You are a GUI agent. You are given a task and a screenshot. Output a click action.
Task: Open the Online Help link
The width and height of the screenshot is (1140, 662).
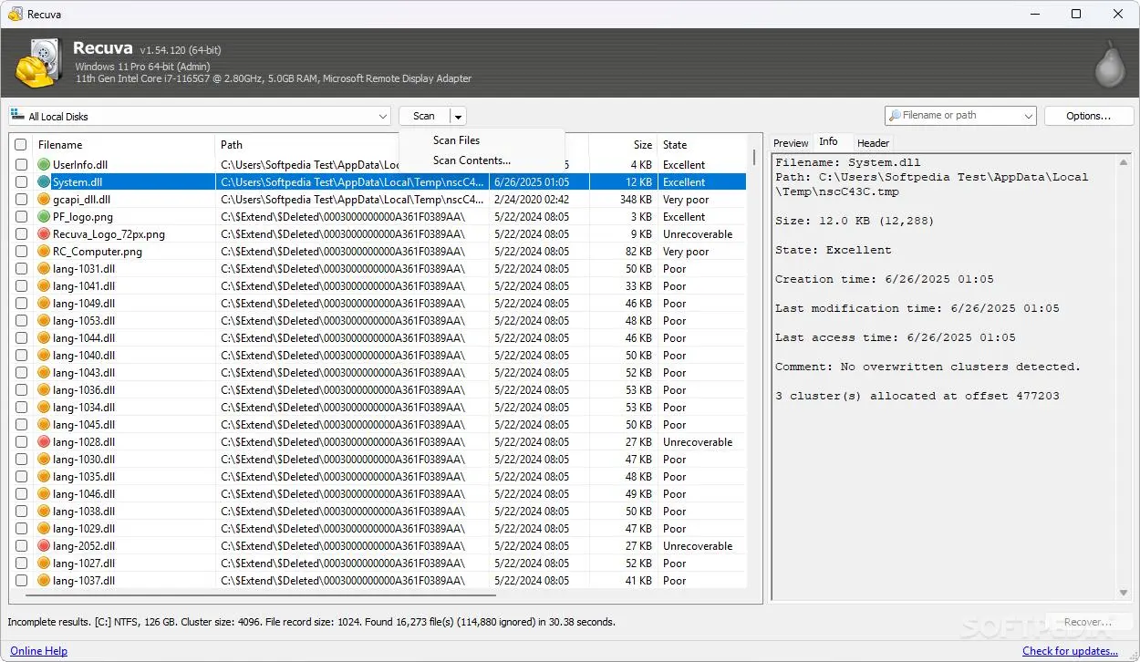[38, 651]
